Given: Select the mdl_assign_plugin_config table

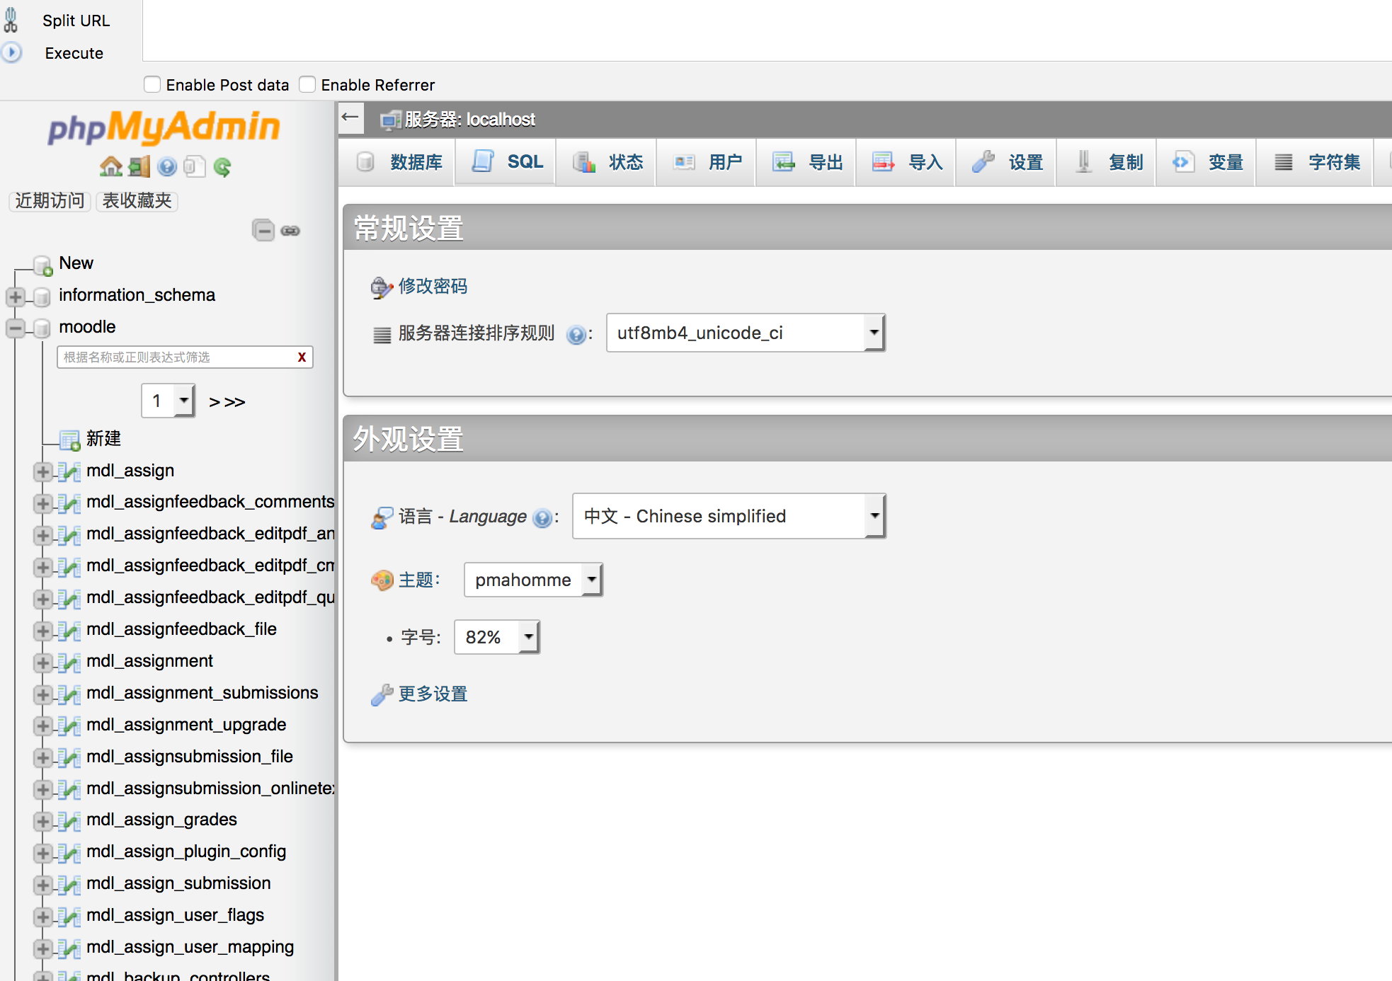Looking at the screenshot, I should tap(186, 851).
